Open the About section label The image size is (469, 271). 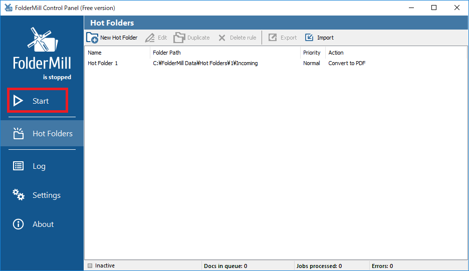coord(43,224)
